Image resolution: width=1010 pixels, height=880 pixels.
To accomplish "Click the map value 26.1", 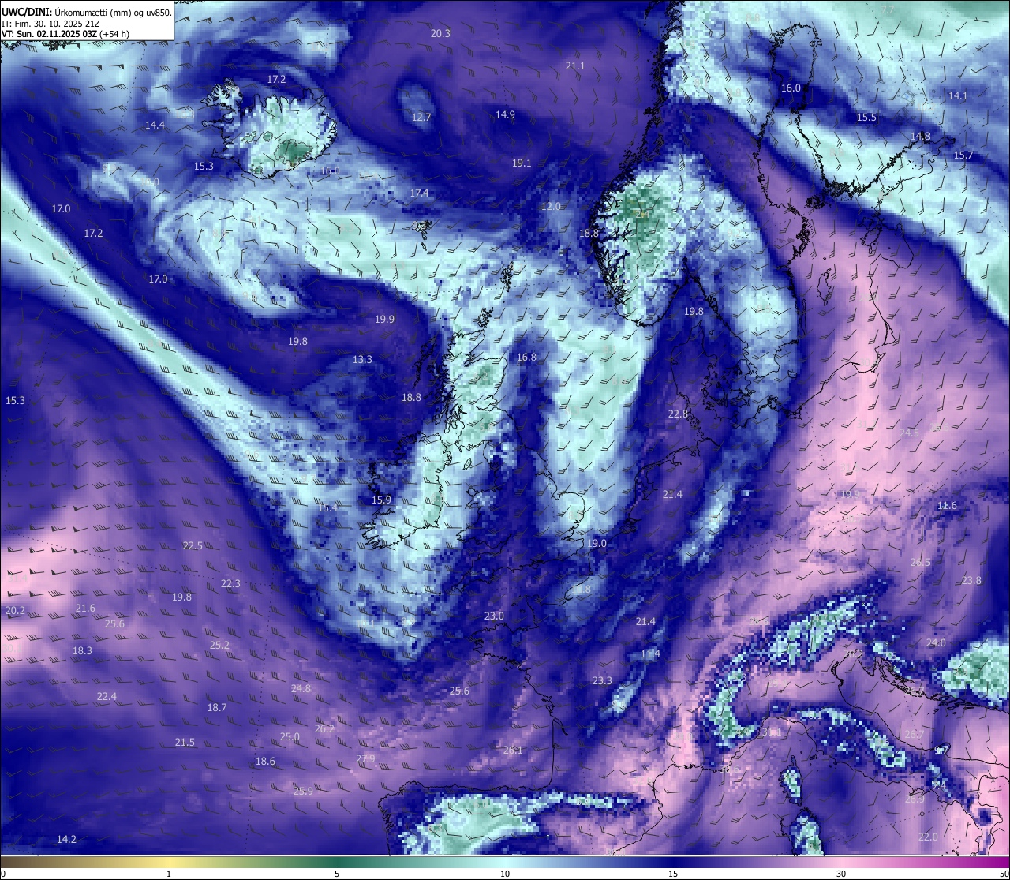I will 513,751.
